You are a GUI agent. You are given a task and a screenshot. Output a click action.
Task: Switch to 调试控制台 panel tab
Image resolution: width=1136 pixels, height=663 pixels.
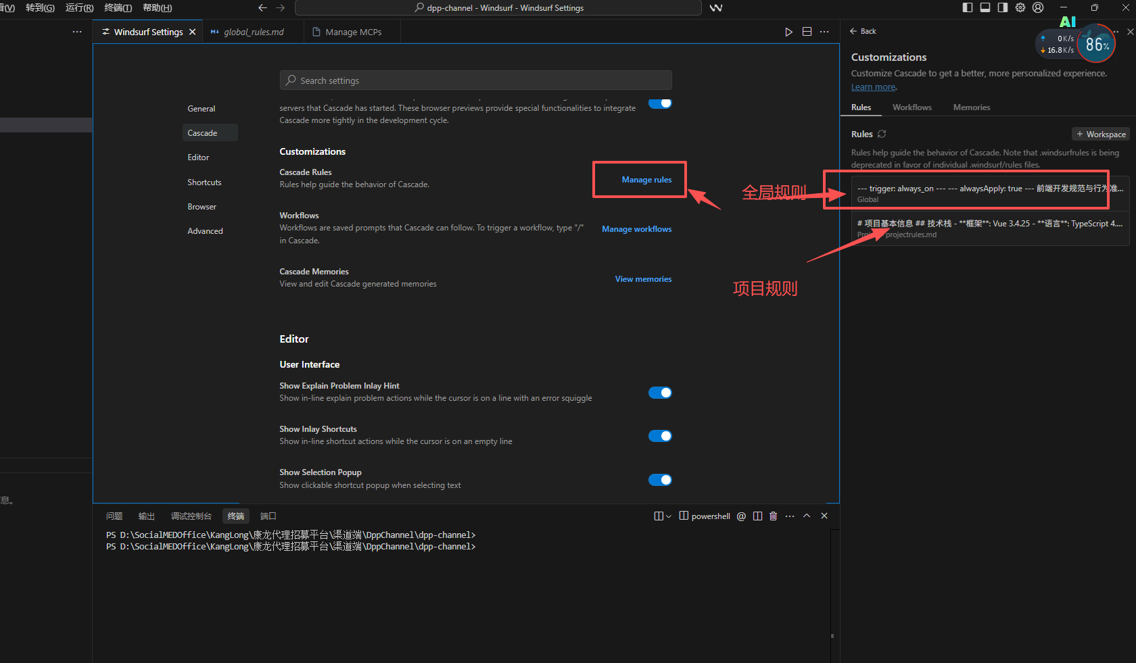(191, 516)
